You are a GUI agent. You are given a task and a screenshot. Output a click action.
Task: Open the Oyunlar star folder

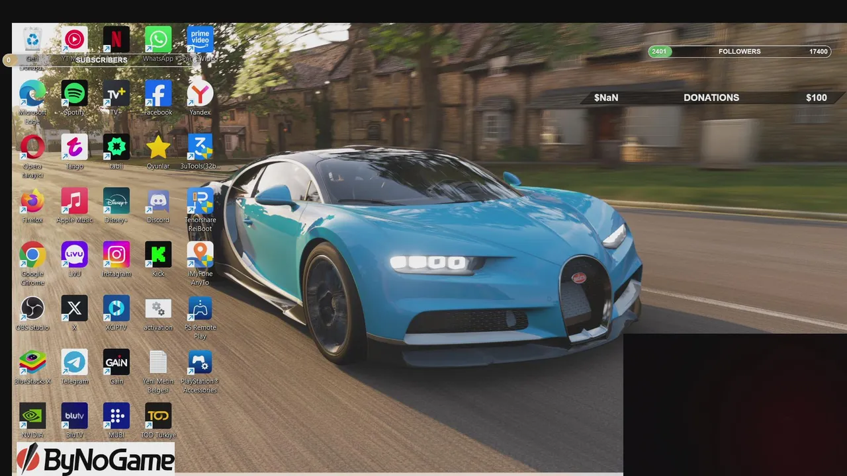coord(158,147)
